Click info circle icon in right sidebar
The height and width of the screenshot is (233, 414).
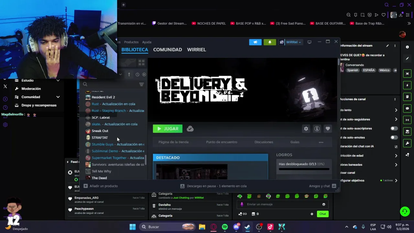pyautogui.click(x=407, y=47)
